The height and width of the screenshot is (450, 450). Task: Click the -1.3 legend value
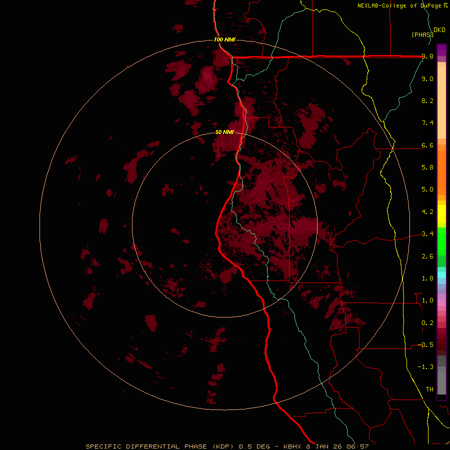point(425,367)
